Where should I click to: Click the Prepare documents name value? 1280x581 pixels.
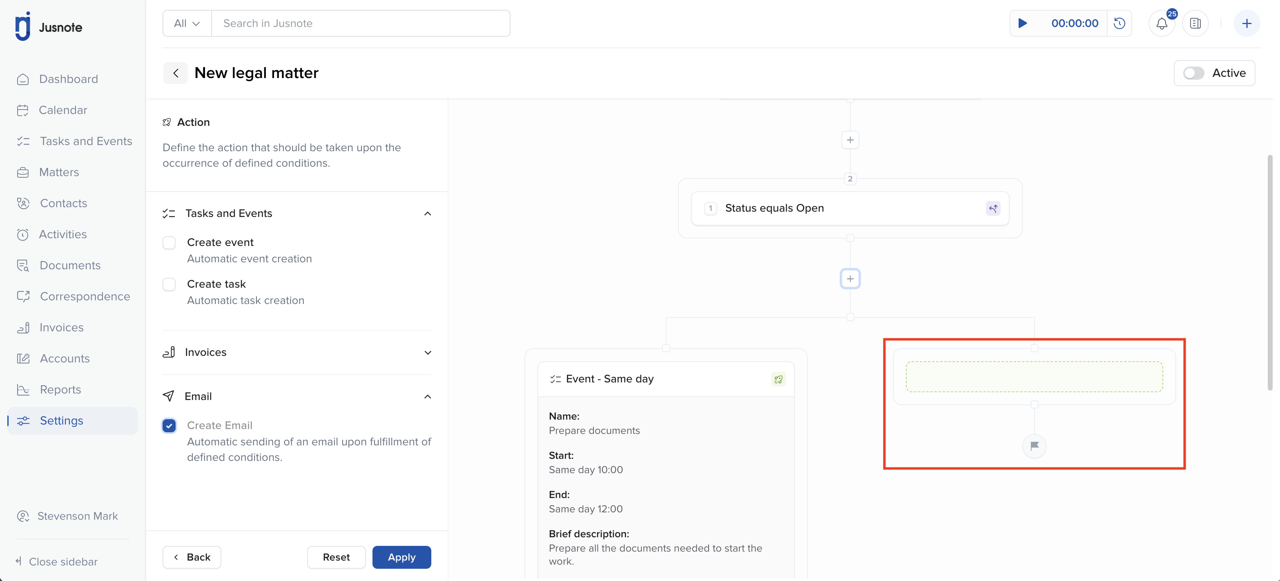[x=594, y=430]
